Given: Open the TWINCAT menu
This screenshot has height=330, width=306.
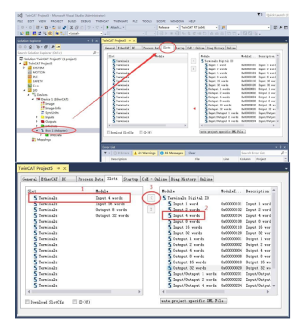Looking at the screenshot, I should point(102,21).
